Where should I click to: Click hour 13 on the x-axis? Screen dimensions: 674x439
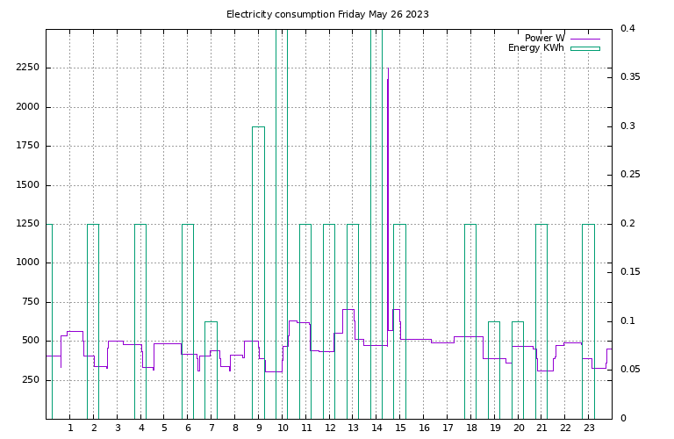coord(354,428)
